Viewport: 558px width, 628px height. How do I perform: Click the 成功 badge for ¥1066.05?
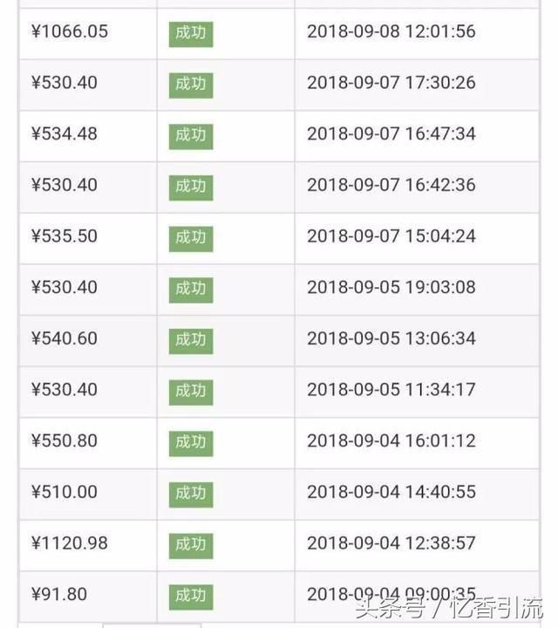click(191, 34)
